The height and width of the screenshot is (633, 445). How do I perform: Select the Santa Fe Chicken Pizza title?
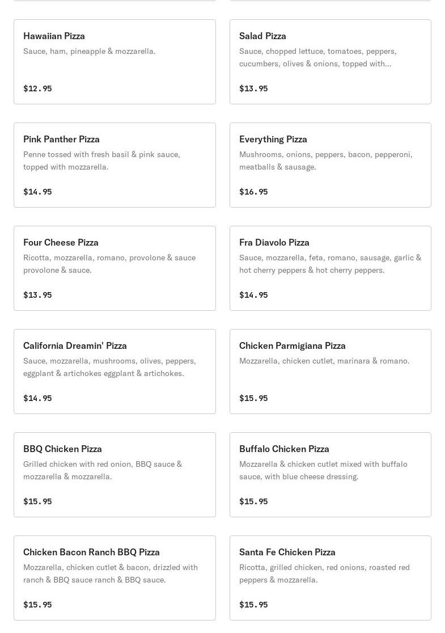287,552
